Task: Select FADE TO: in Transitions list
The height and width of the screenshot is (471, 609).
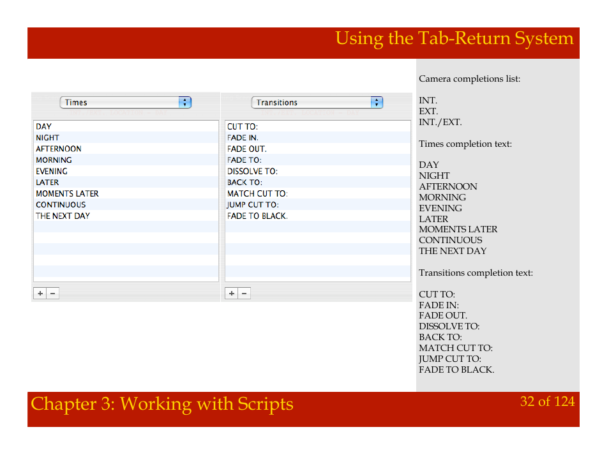Action: coord(318,160)
